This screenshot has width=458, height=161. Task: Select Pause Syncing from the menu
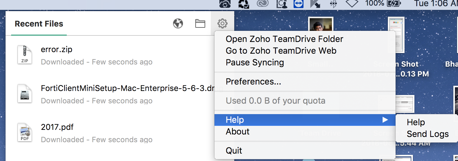(255, 63)
